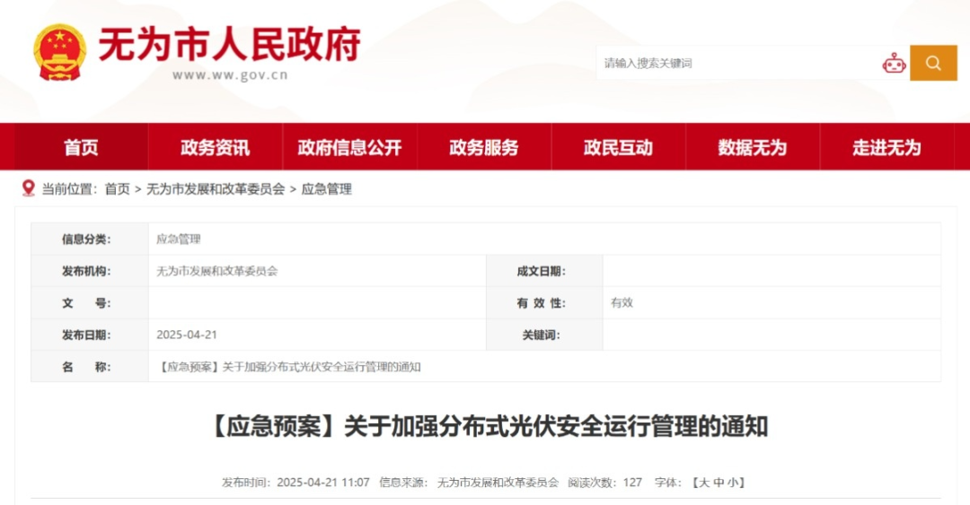
Task: Click the red location pin icon
Action: click(28, 188)
